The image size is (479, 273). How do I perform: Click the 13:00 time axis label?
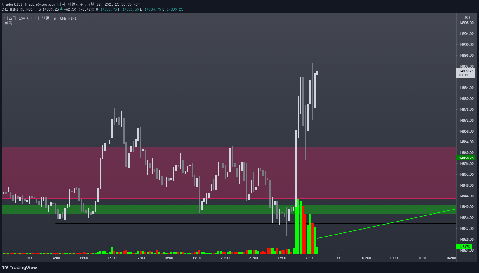[27, 258]
